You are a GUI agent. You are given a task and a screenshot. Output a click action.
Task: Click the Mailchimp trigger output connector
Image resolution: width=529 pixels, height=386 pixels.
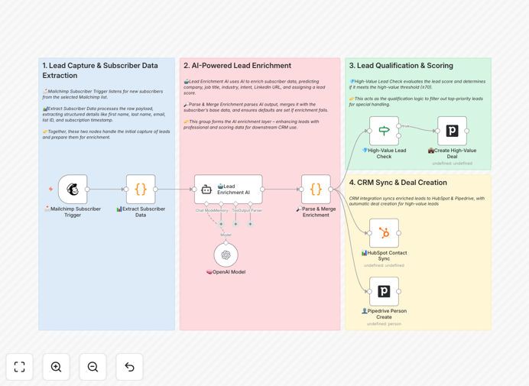coord(87,190)
